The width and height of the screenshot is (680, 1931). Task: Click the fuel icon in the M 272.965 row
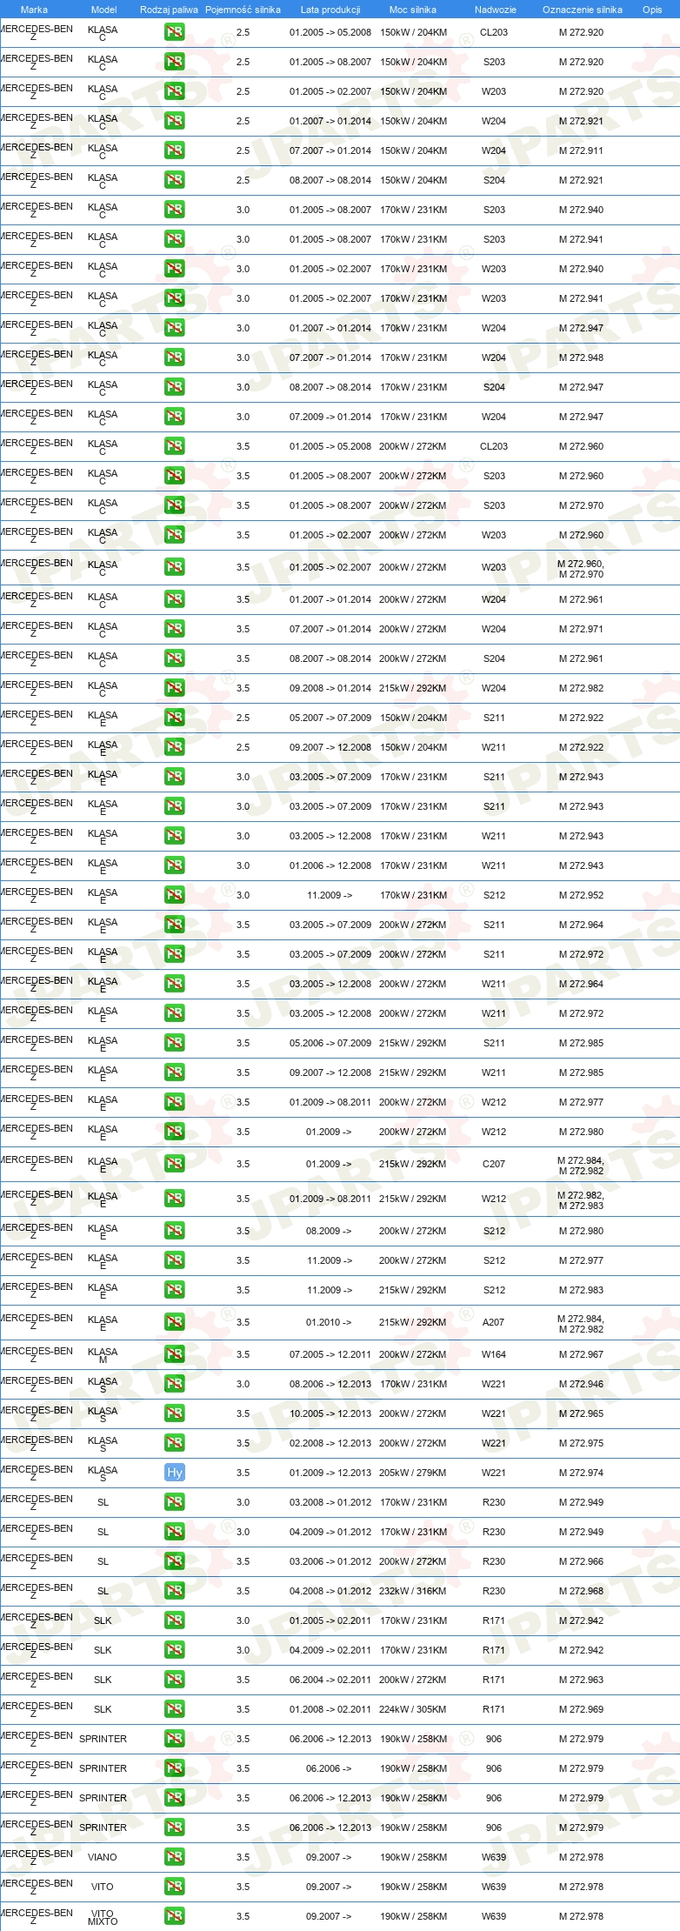tap(174, 1413)
